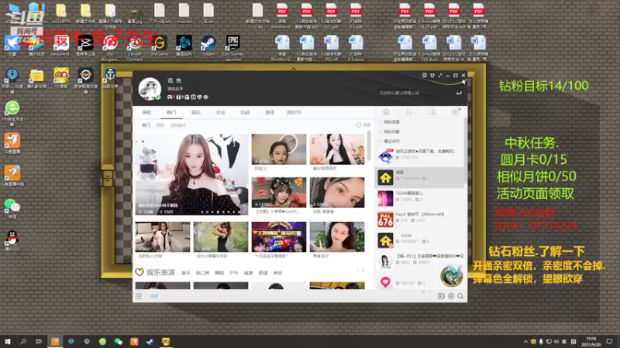Screen dimensions: 620x348
Task: Switch to the 导航 tab
Action: point(146,112)
